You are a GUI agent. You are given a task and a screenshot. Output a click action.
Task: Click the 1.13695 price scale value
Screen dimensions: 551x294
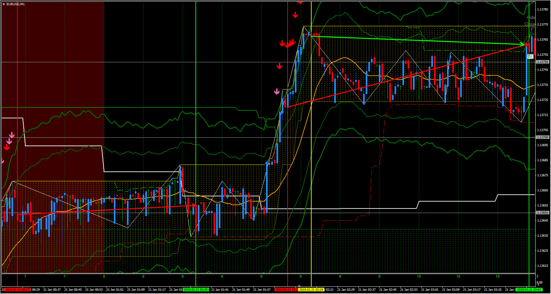(x=543, y=145)
